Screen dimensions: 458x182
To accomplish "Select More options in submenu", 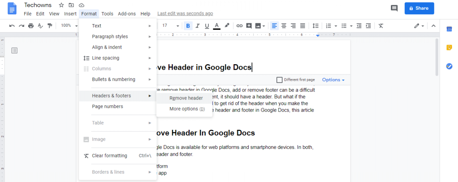I will pos(184,109).
